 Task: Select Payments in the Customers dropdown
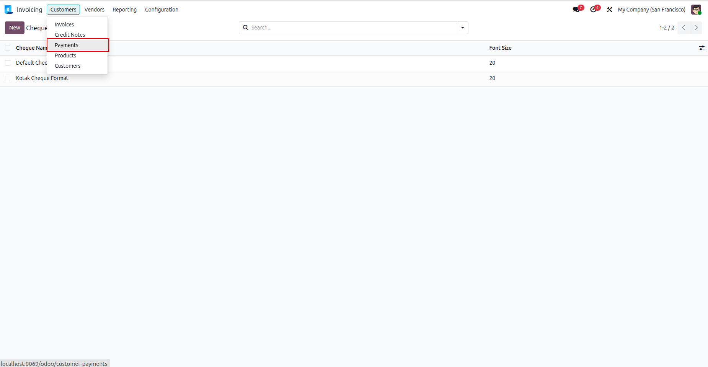pyautogui.click(x=77, y=45)
